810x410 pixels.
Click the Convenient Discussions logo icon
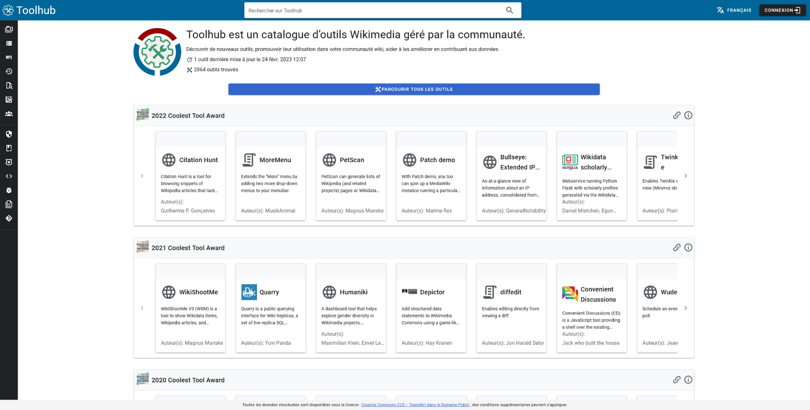coord(570,294)
